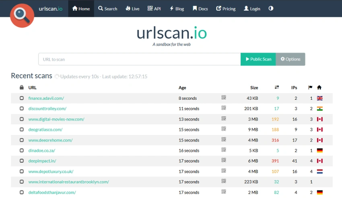Check the box for www.digital-movies-now.com
This screenshot has height=198, width=342.
pos(22,119)
